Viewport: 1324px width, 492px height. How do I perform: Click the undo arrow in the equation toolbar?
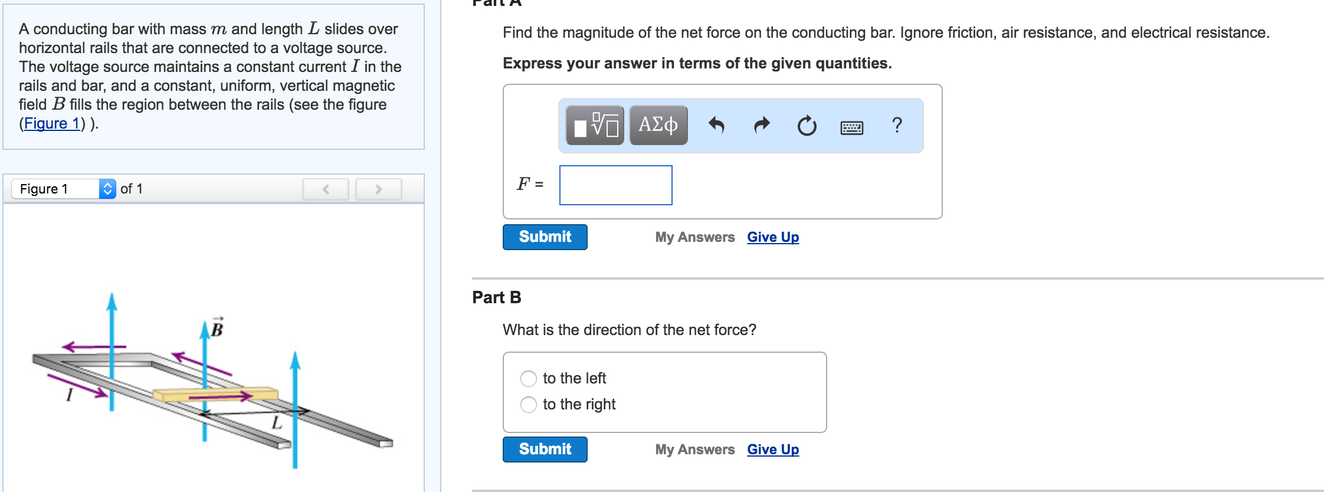[x=717, y=125]
